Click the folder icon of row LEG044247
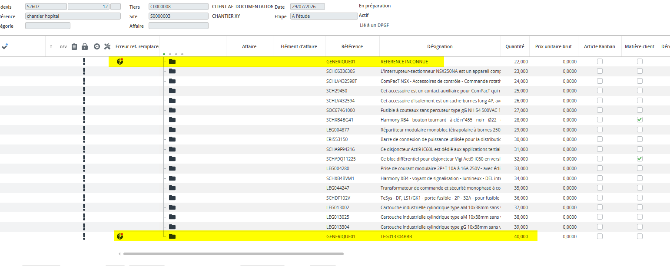Screen dimensions: 670x266 [172, 188]
